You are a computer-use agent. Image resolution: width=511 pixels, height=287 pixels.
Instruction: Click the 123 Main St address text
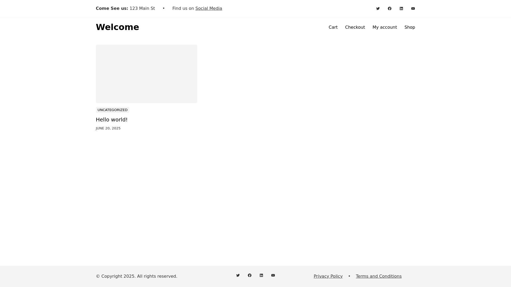click(142, 9)
